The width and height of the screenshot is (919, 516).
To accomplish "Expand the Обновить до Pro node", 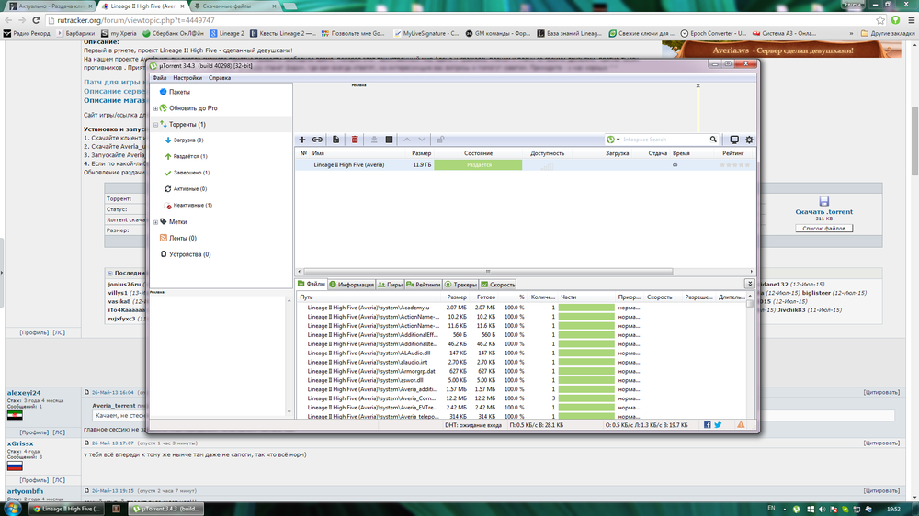I will pos(155,108).
